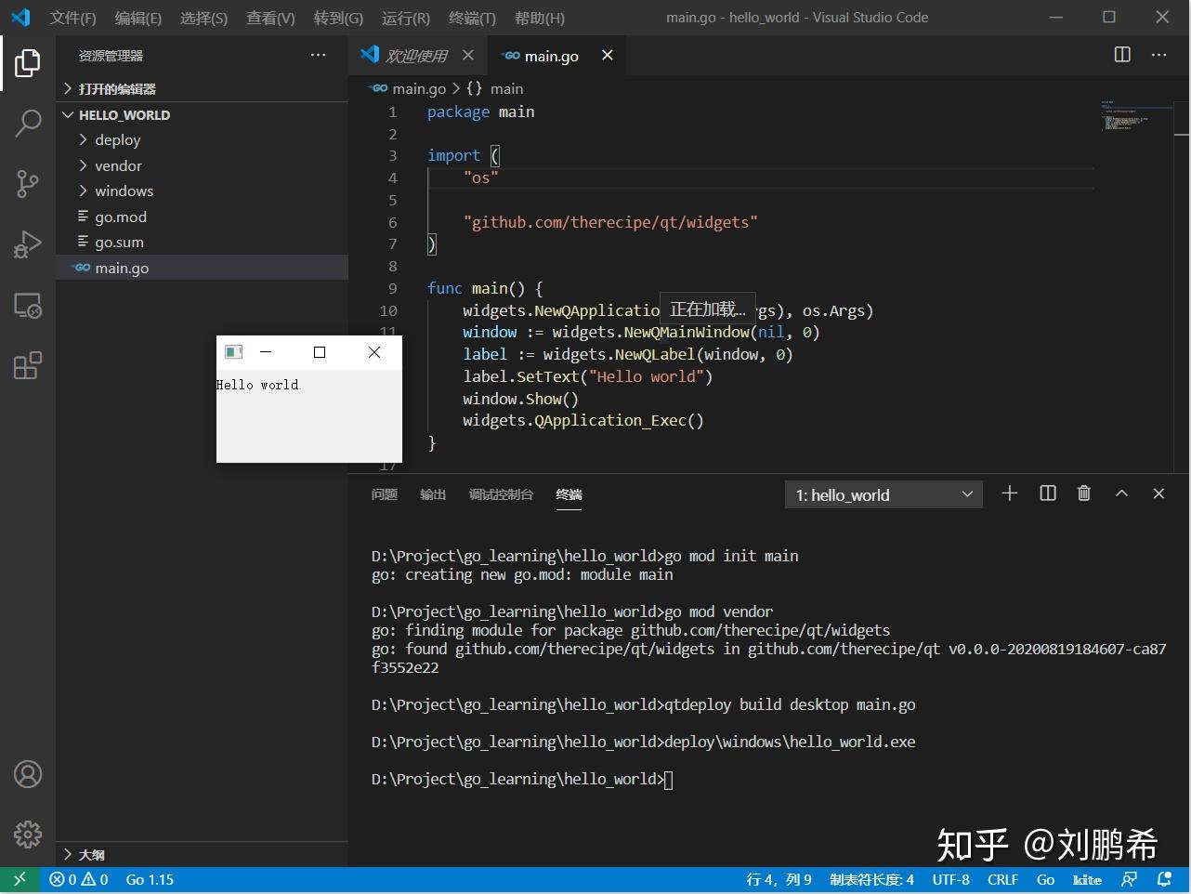
Task: Click the Manage gear icon
Action: (28, 834)
